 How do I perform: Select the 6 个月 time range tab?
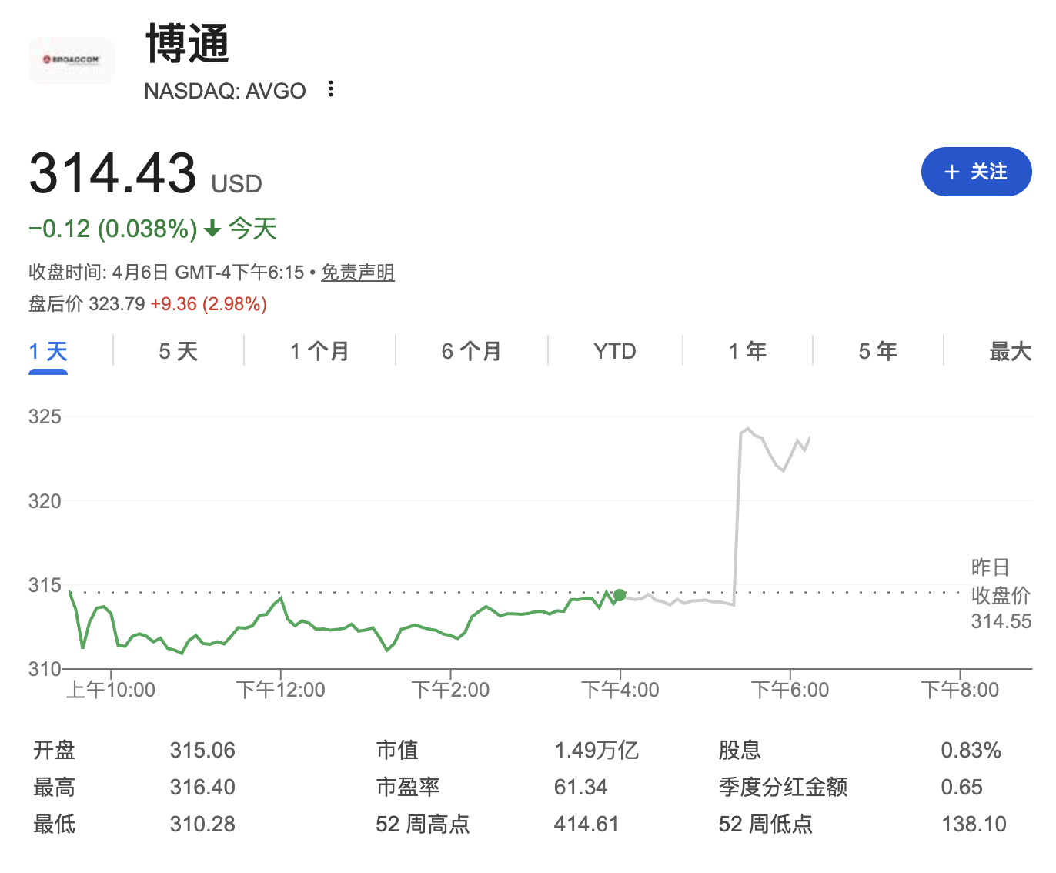(x=471, y=352)
